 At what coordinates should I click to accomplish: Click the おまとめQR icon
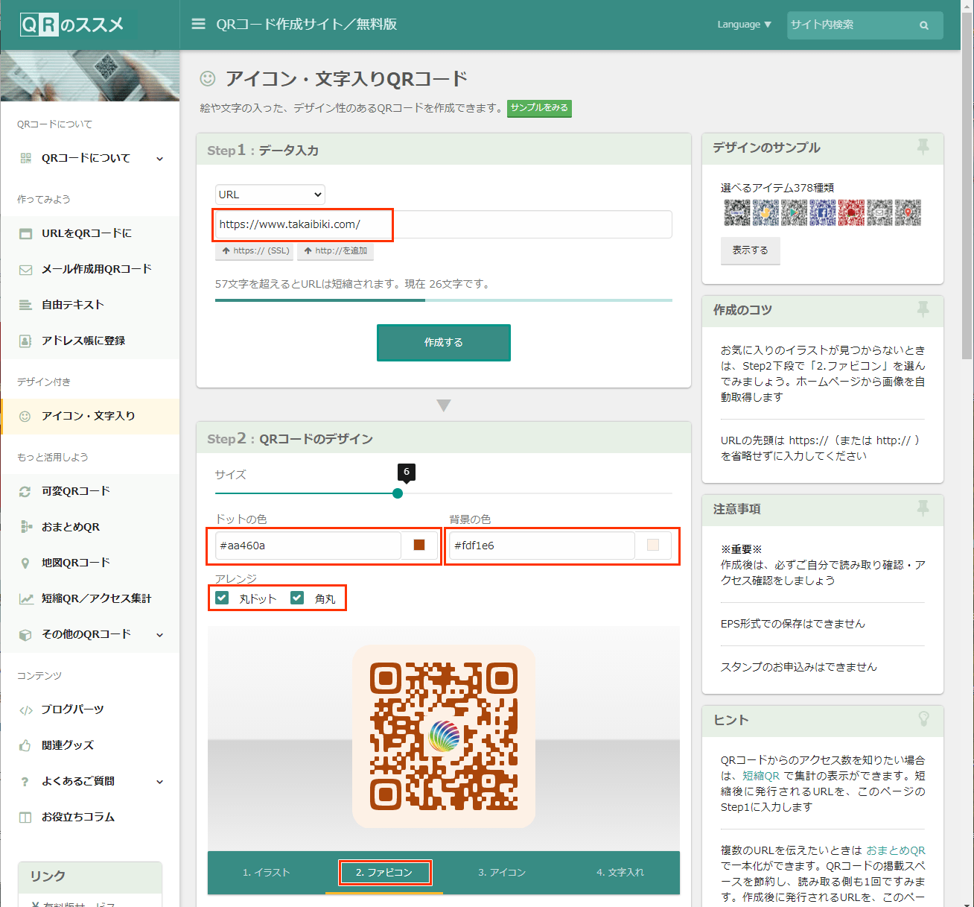click(x=25, y=527)
